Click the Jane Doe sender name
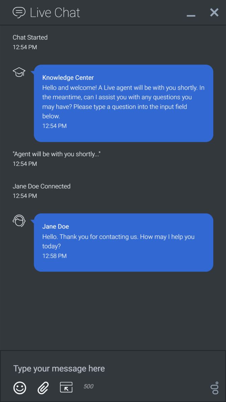The image size is (226, 402). coord(56,227)
